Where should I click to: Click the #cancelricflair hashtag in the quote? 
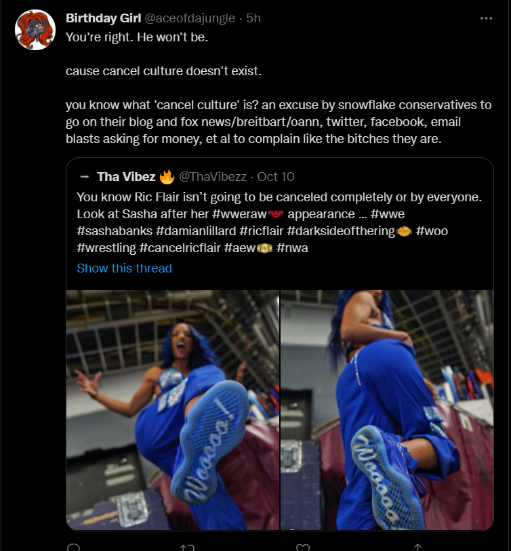coord(180,248)
